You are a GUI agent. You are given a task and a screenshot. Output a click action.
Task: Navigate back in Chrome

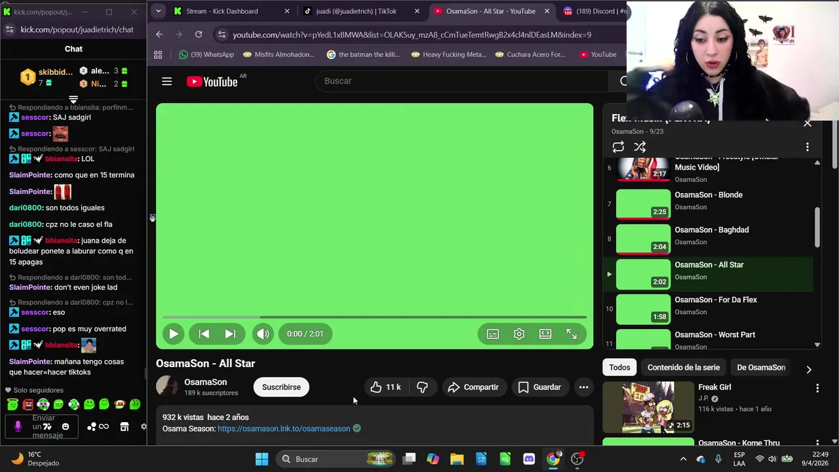159,34
